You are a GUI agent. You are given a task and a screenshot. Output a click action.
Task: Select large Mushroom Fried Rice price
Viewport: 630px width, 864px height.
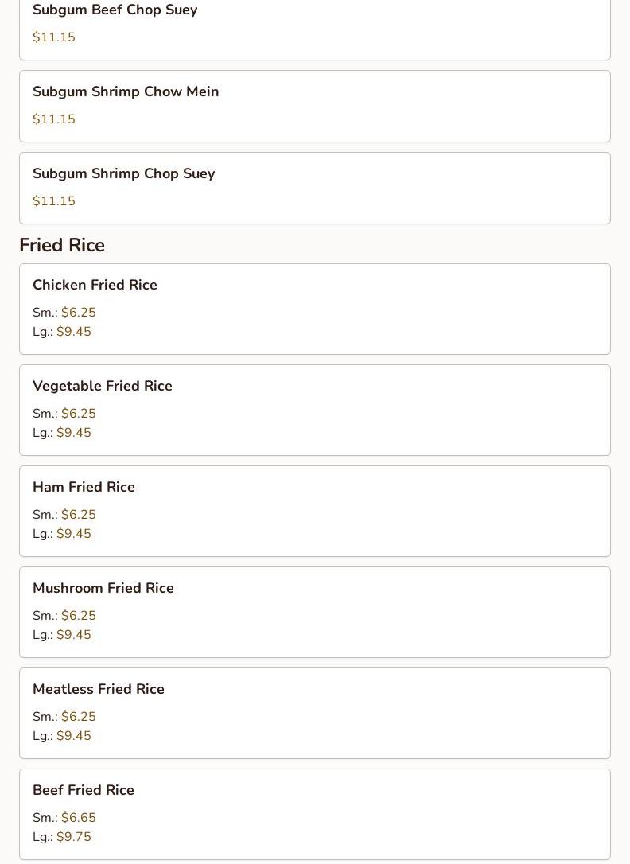tap(73, 635)
